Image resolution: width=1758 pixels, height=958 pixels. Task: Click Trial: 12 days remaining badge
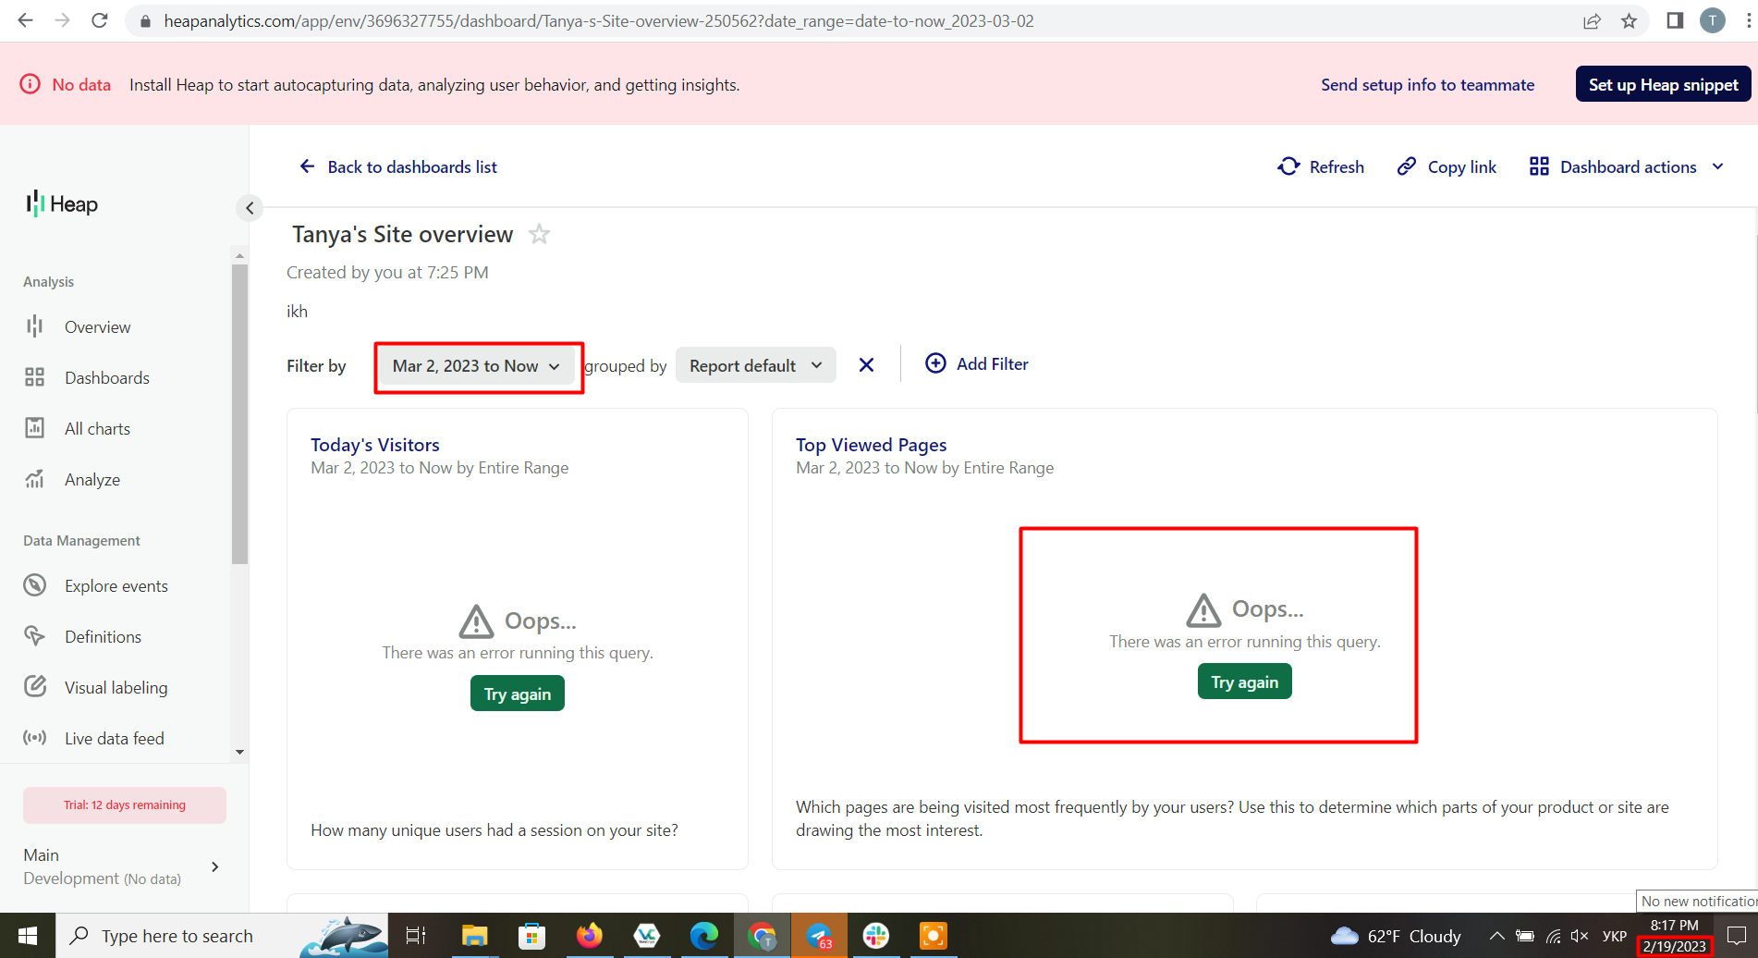point(125,805)
